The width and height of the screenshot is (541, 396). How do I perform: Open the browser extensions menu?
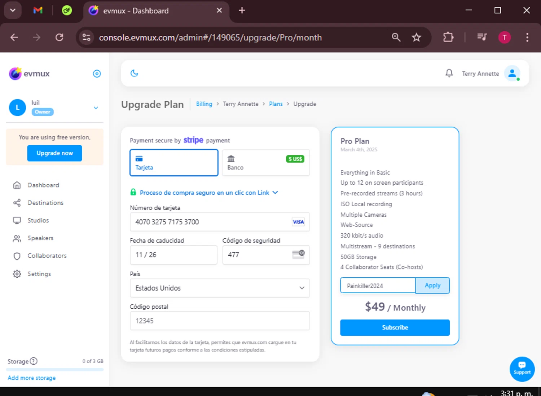448,37
